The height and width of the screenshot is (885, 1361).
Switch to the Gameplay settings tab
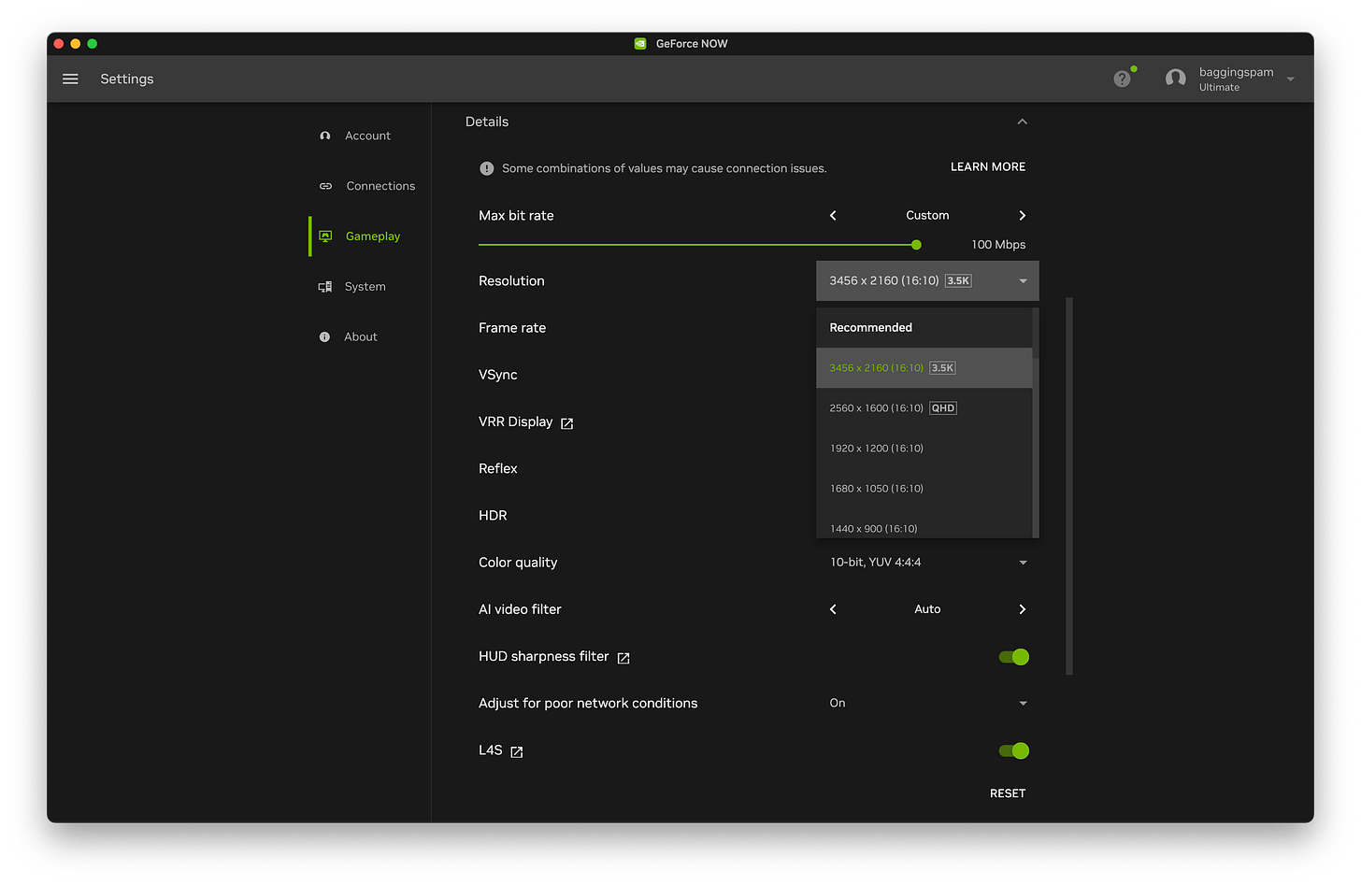(x=372, y=236)
